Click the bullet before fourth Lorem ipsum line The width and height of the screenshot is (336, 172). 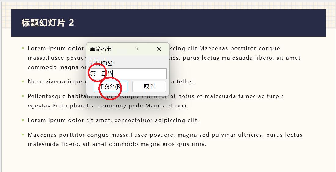(23, 120)
